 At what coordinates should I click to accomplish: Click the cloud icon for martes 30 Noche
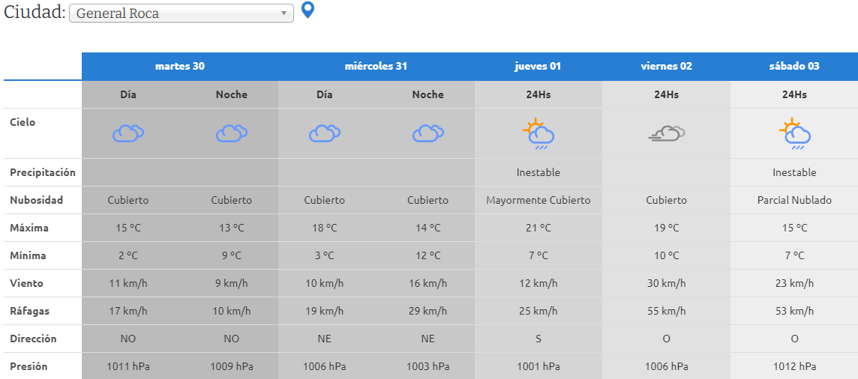(x=232, y=133)
